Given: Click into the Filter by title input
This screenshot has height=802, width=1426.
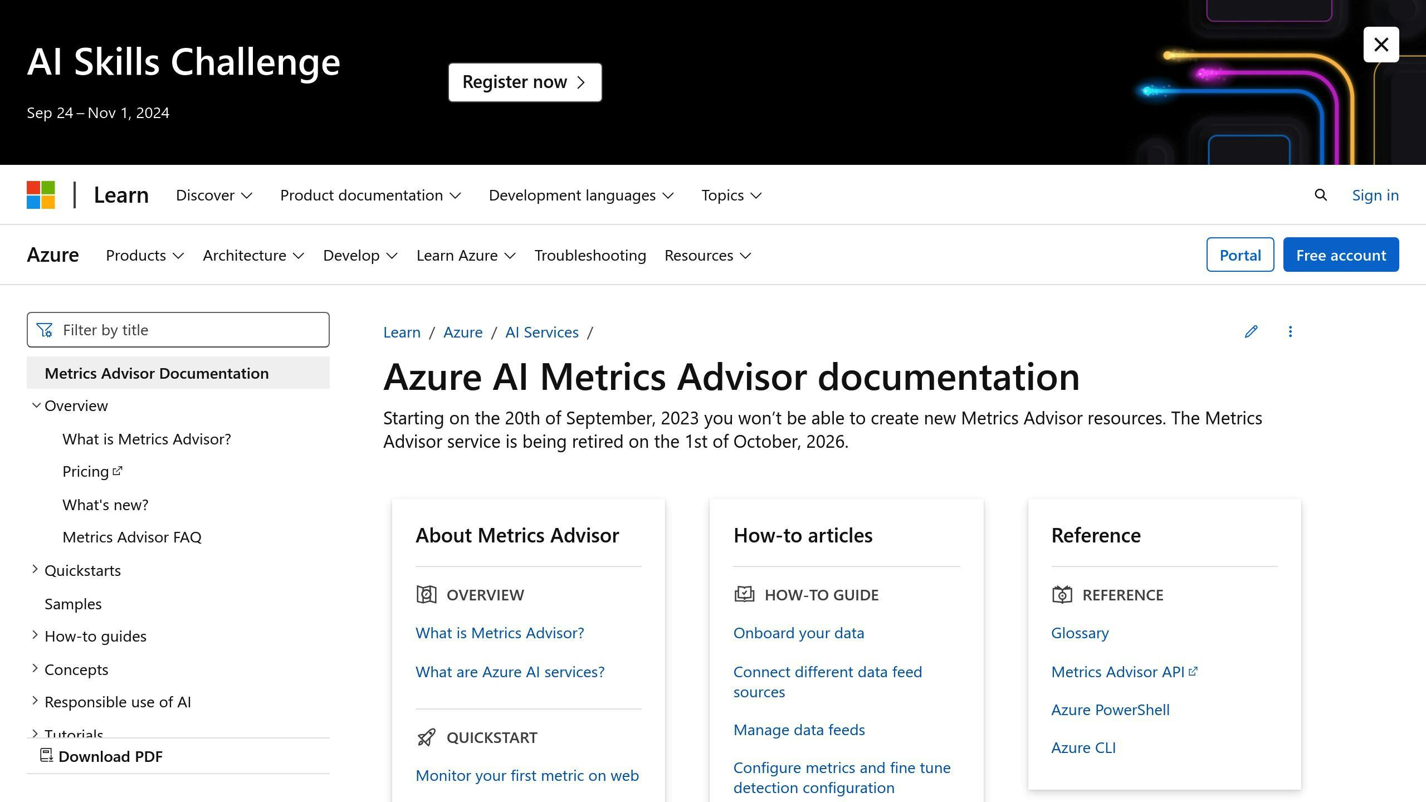Looking at the screenshot, I should click(x=178, y=329).
